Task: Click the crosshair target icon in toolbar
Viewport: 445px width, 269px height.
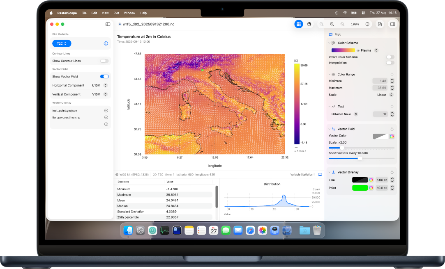Action: pos(367,24)
